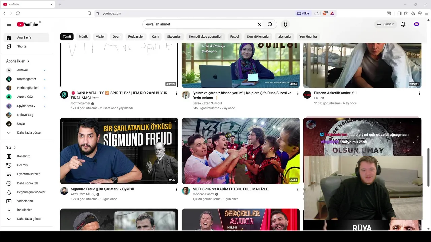Open Mevtcan Bahav channel name

click(x=203, y=194)
